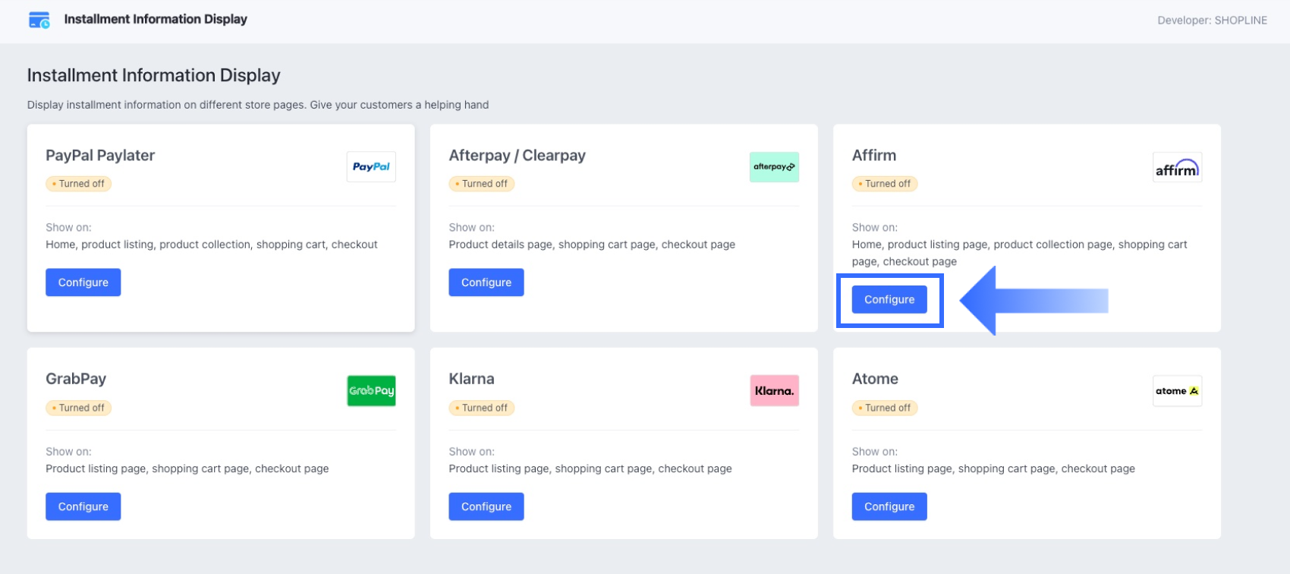Click the PayPal logo icon

click(371, 167)
